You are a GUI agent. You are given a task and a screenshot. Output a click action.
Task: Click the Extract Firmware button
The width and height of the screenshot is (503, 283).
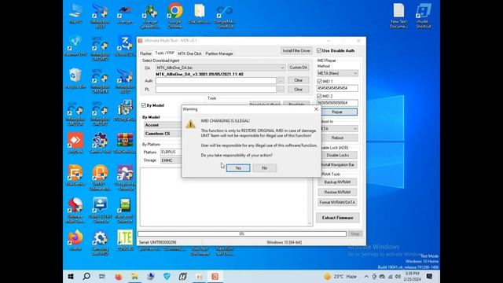pyautogui.click(x=337, y=218)
